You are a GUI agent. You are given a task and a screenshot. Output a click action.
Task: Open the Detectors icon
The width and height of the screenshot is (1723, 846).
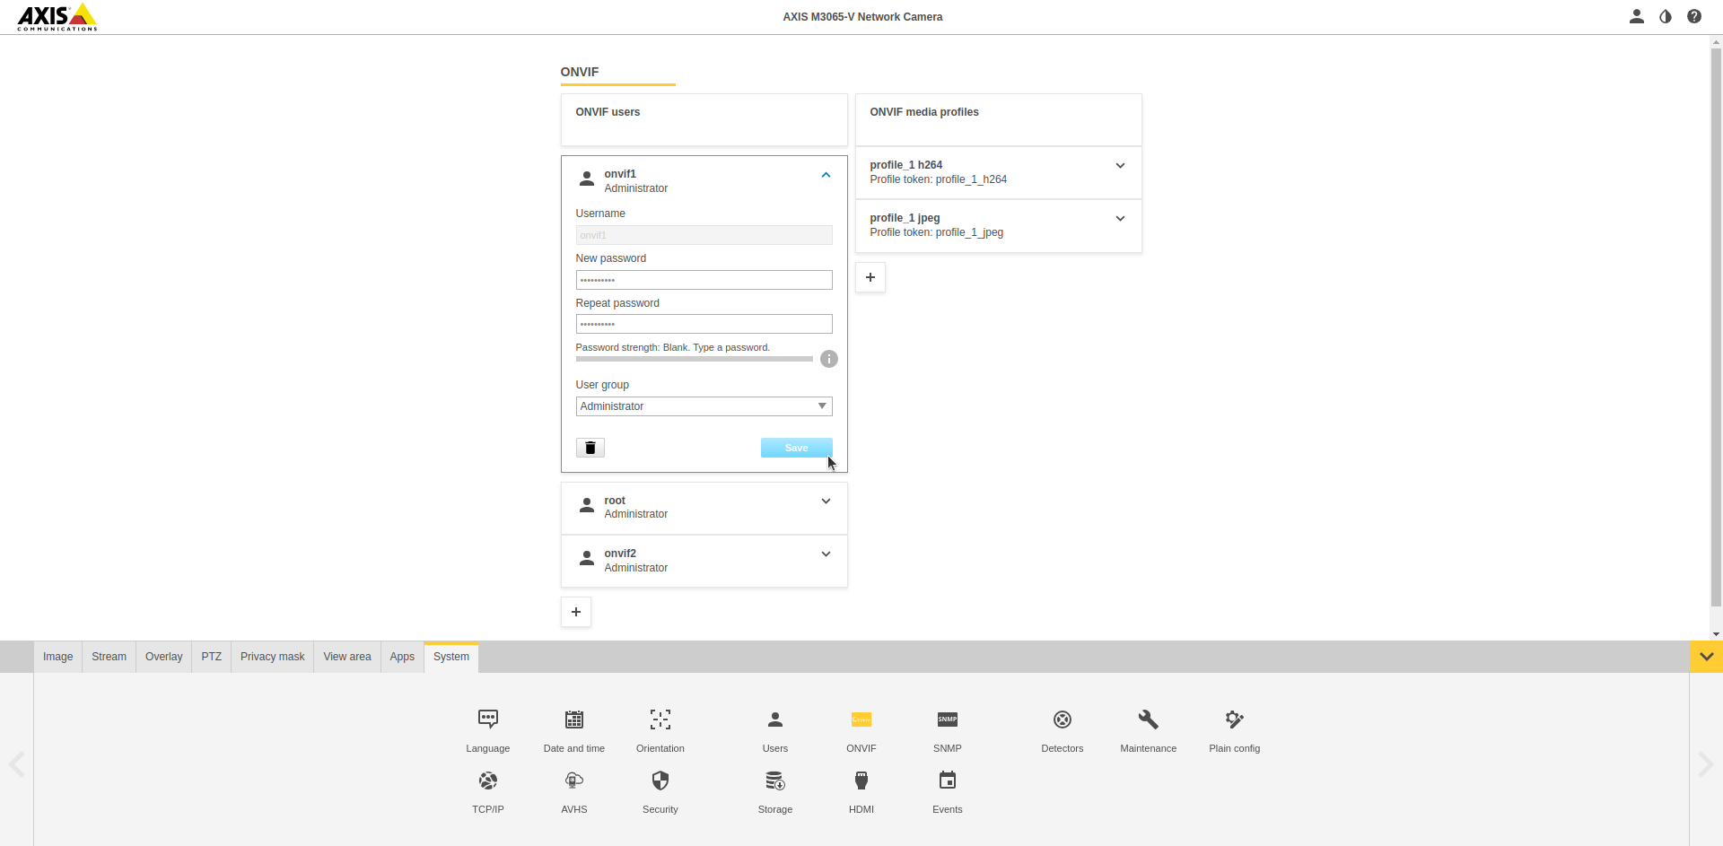(x=1062, y=720)
